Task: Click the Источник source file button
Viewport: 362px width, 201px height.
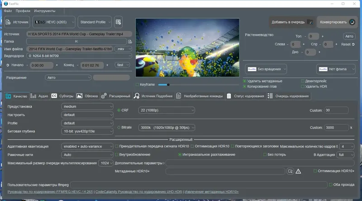Action: (17, 22)
